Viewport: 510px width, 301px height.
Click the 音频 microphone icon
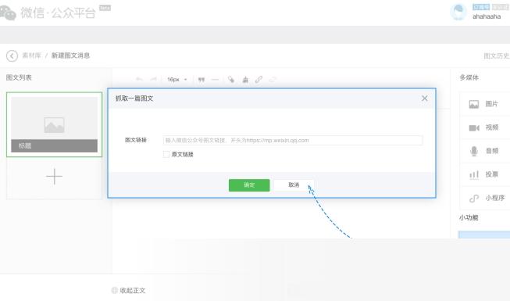coord(474,151)
